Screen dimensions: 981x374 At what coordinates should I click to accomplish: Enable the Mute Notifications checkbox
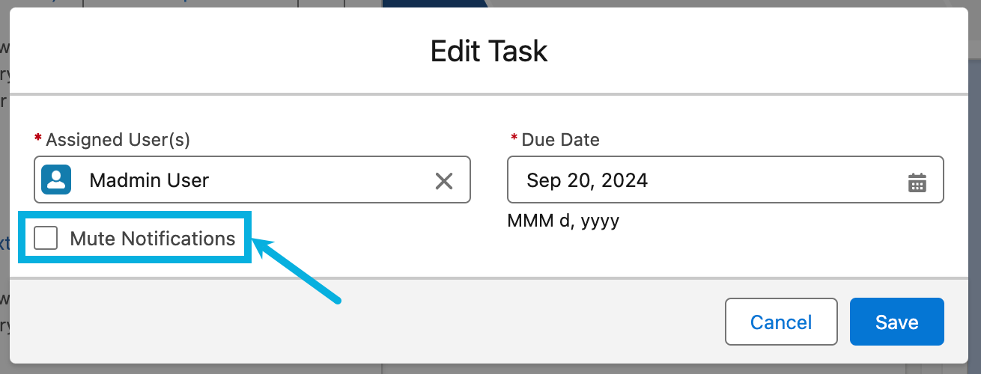[46, 239]
